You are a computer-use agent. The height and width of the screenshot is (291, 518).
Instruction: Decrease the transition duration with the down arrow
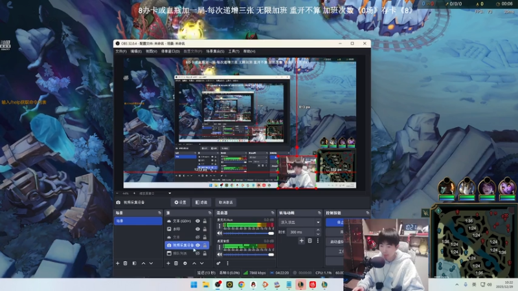pyautogui.click(x=318, y=234)
